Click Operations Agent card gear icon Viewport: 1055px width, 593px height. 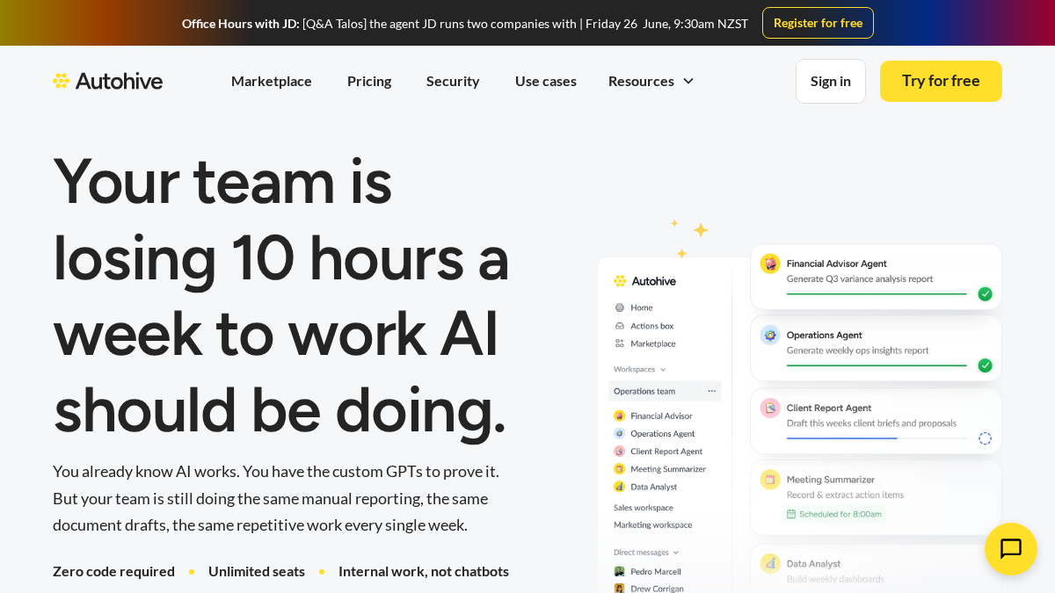[x=770, y=335]
